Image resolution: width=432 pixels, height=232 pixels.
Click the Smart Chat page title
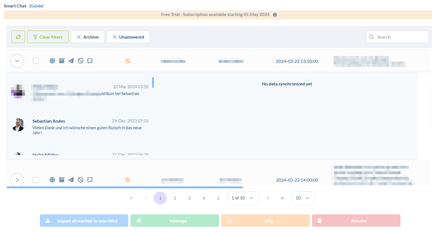[15, 6]
